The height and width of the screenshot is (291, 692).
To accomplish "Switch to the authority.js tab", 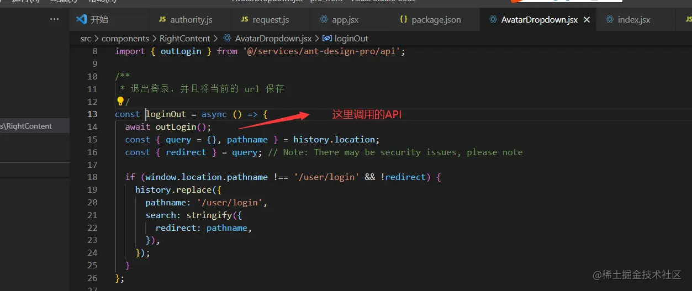I will pyautogui.click(x=191, y=19).
